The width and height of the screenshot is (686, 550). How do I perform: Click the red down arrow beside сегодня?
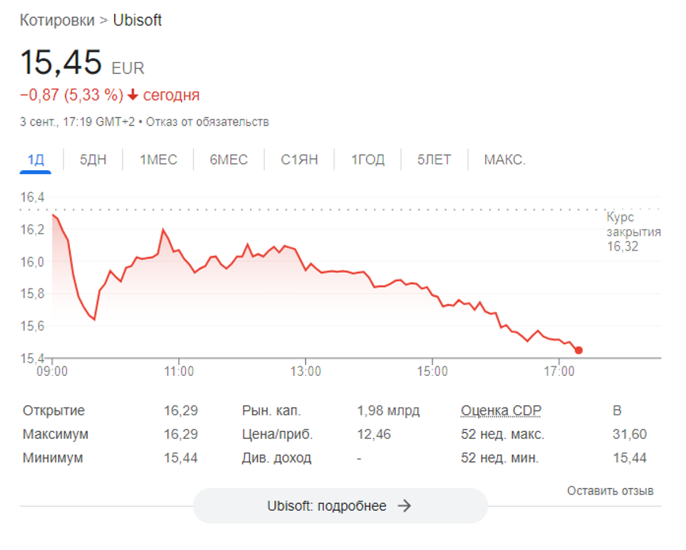tap(133, 95)
